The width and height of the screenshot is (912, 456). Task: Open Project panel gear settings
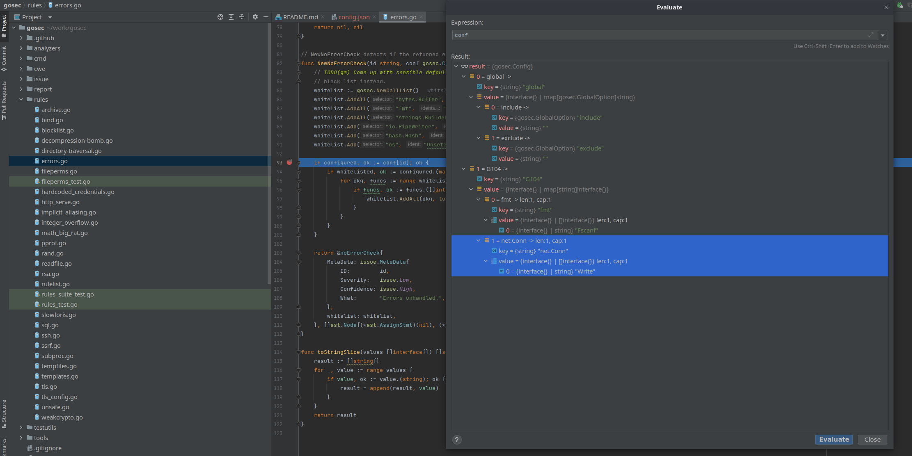point(255,17)
